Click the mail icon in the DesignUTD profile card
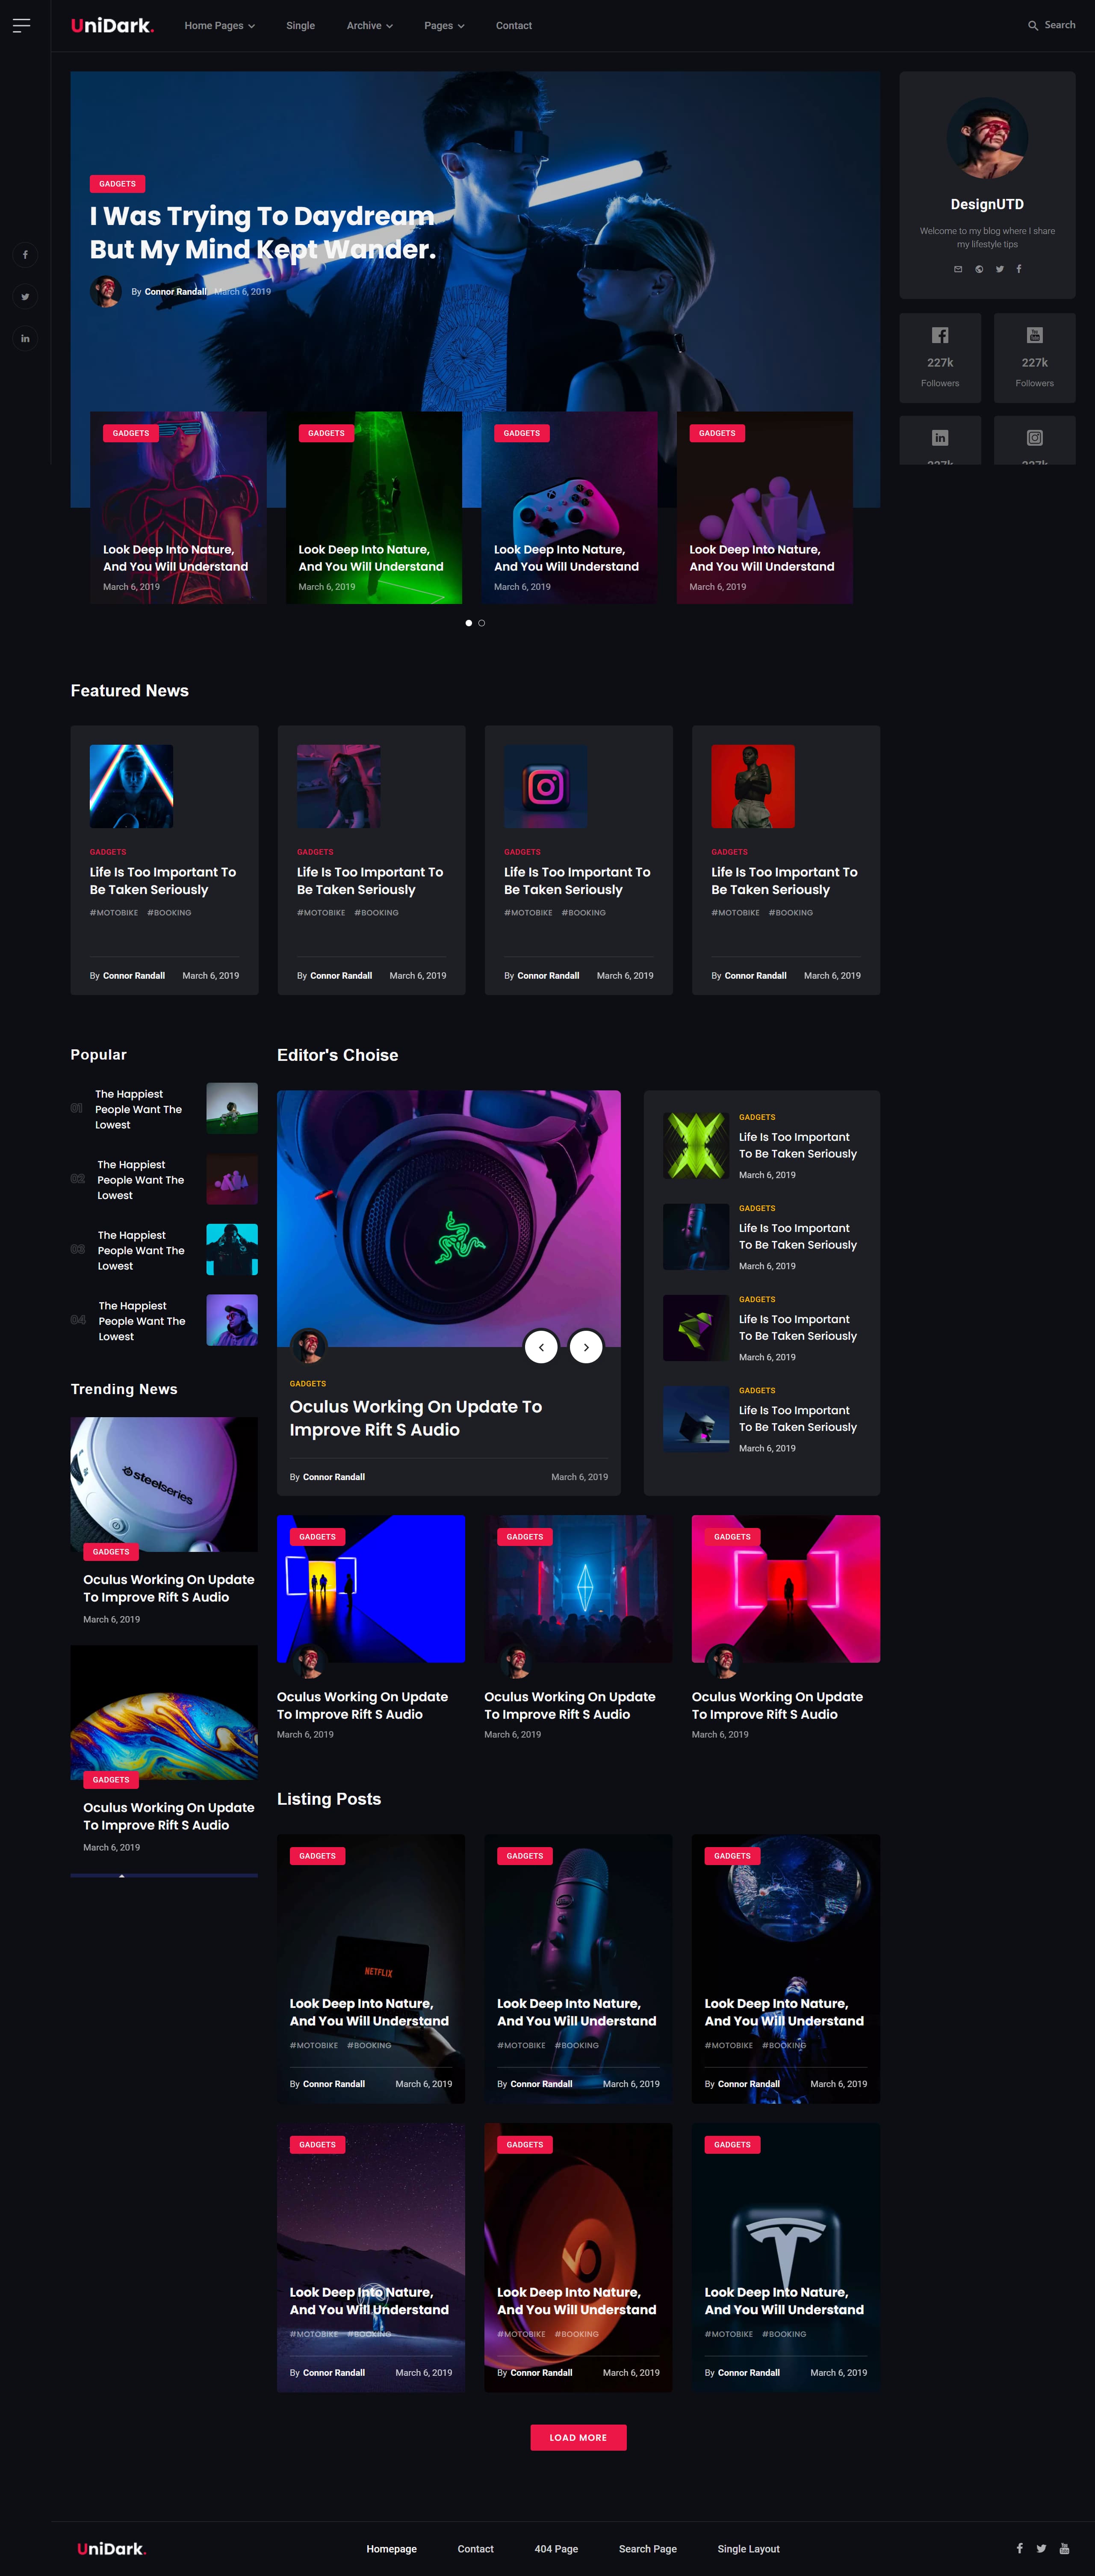This screenshot has height=2576, width=1095. pos(957,269)
